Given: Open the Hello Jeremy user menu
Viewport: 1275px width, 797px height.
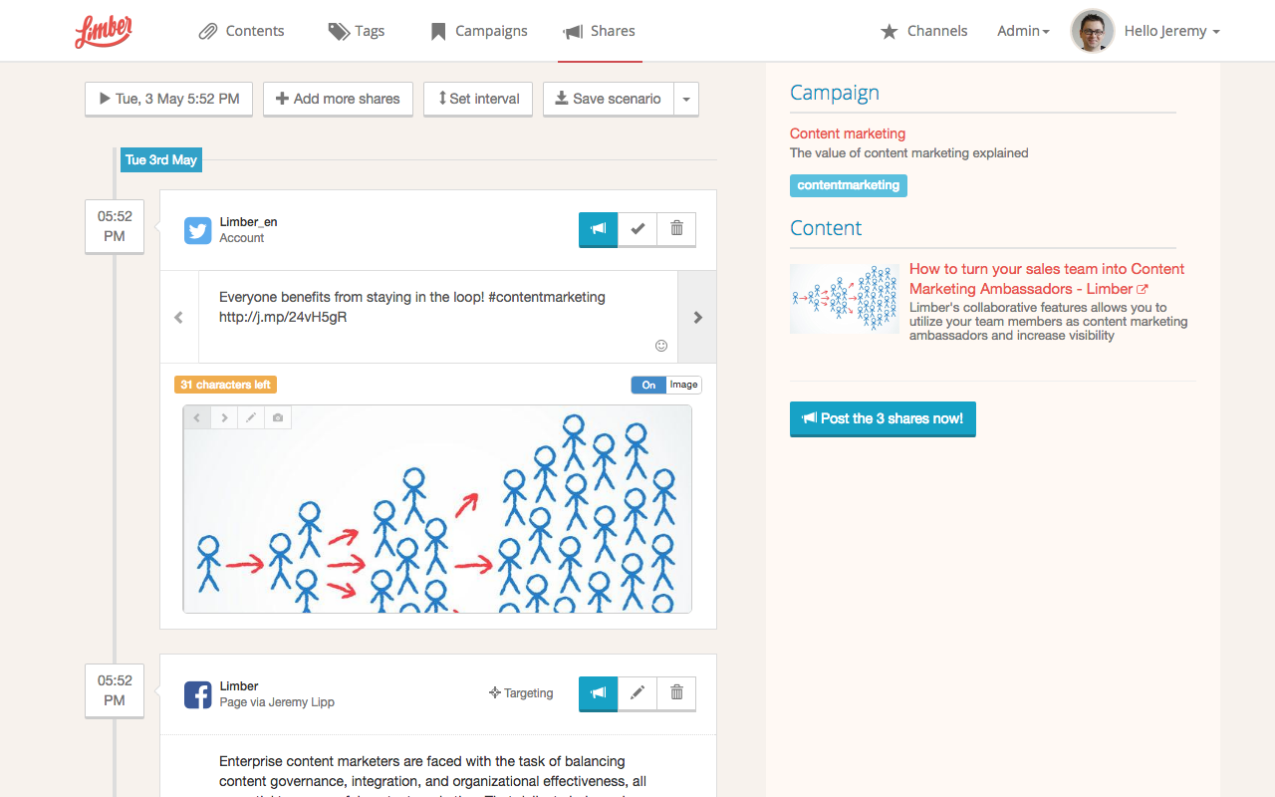Looking at the screenshot, I should 1171,31.
